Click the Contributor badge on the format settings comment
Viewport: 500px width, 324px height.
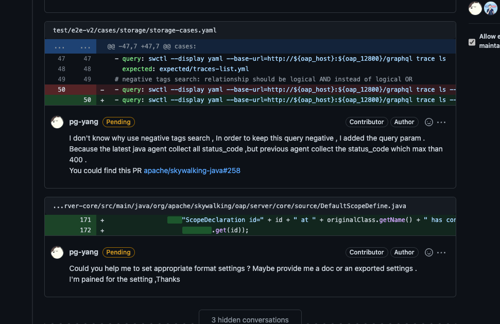tap(367, 252)
